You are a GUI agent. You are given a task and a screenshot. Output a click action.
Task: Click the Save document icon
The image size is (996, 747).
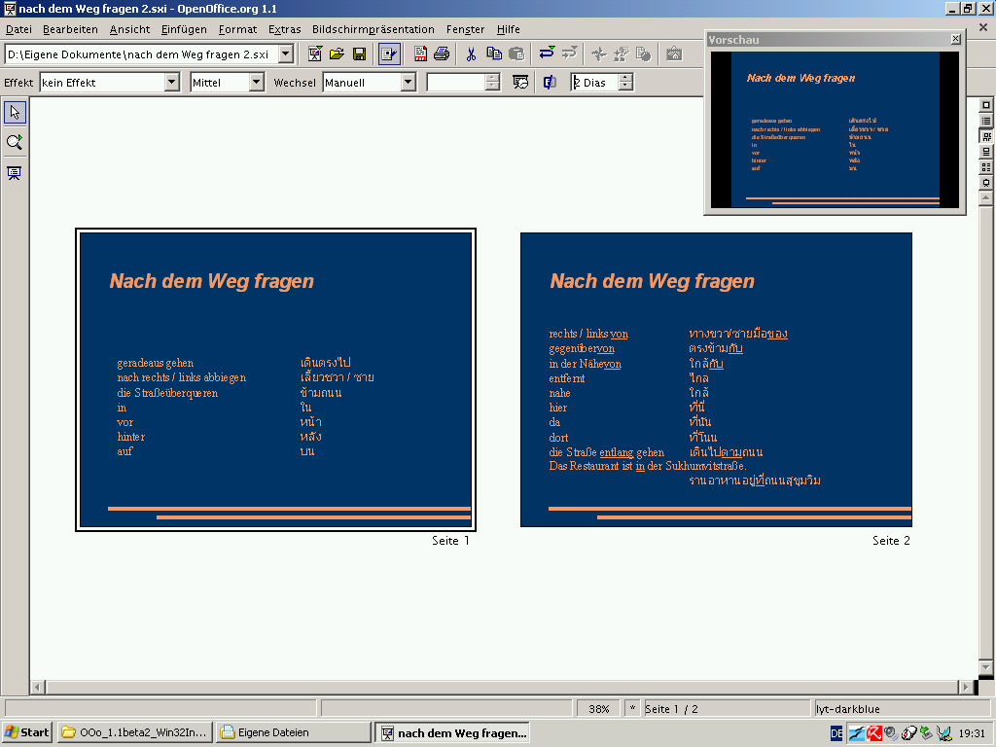359,53
